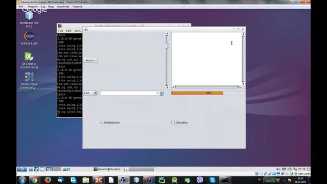Open Google Chrome from the Windows taskbar

[34, 180]
